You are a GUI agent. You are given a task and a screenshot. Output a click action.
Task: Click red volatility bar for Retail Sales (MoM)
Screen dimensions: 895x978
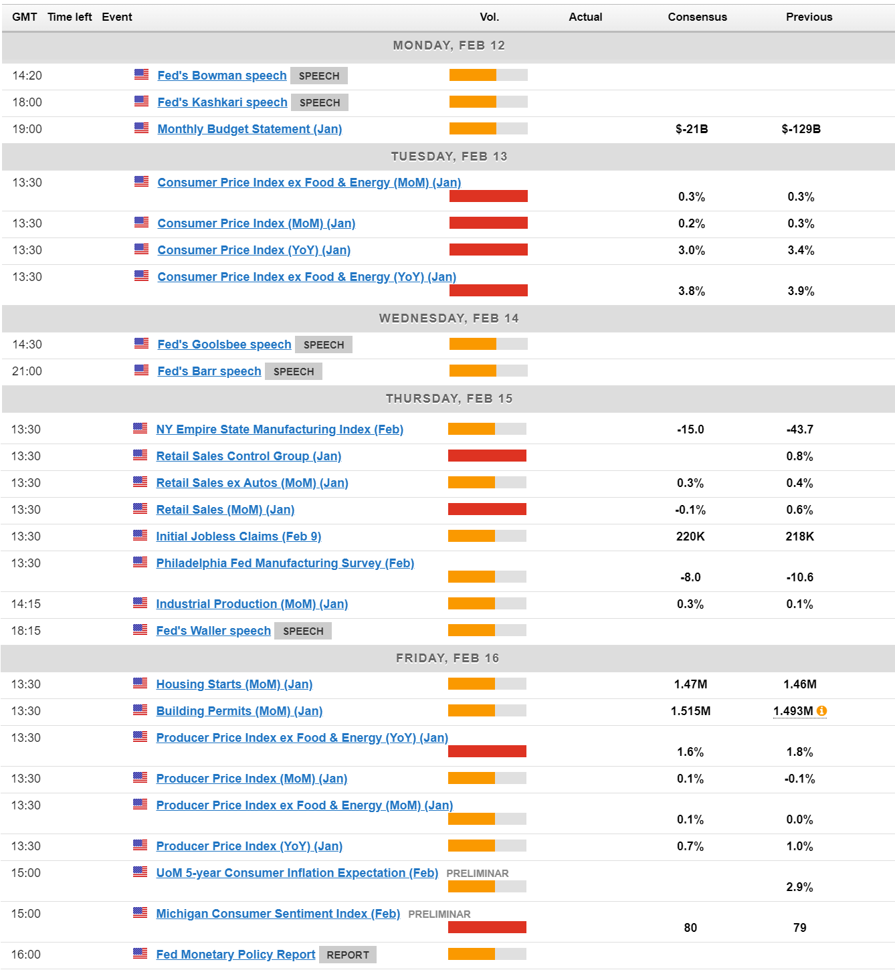click(x=487, y=509)
